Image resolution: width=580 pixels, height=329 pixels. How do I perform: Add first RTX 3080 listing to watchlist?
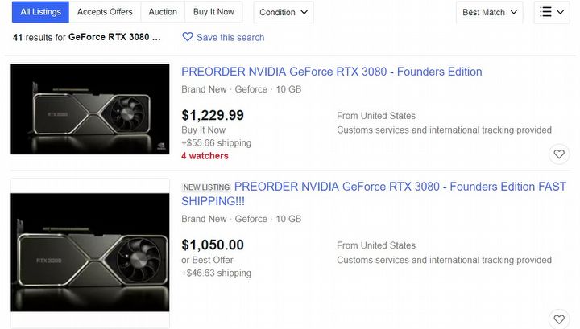click(x=558, y=154)
